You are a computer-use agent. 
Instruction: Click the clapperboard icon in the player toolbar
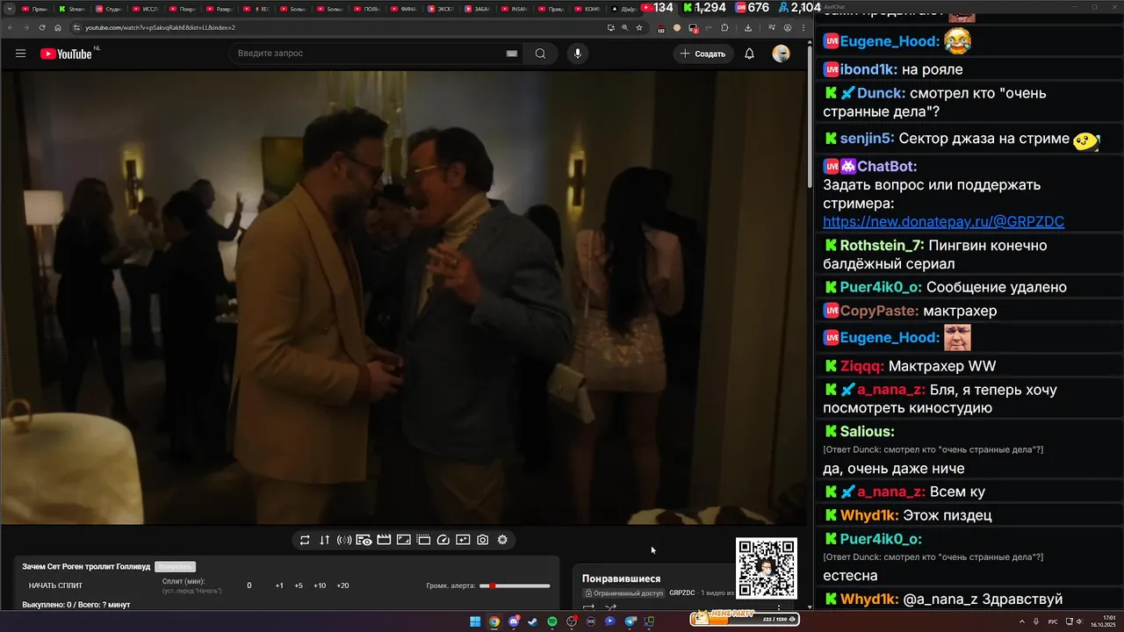click(x=384, y=540)
